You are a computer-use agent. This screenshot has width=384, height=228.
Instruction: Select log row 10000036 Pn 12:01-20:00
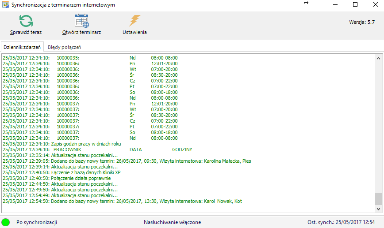point(90,64)
